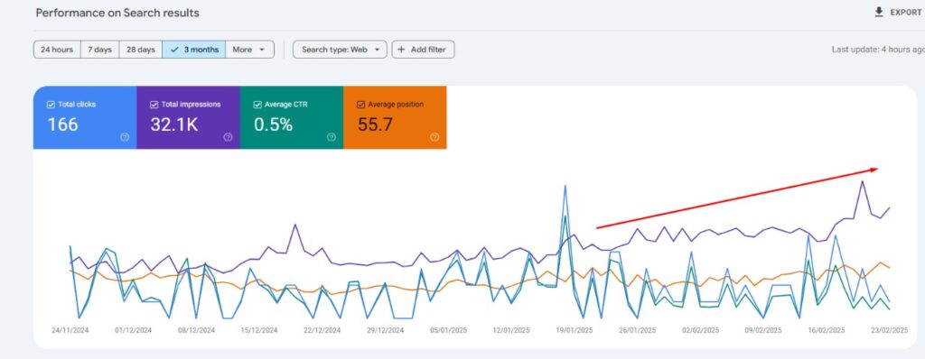
Task: Click the 32.1K impressions value
Action: [174, 124]
